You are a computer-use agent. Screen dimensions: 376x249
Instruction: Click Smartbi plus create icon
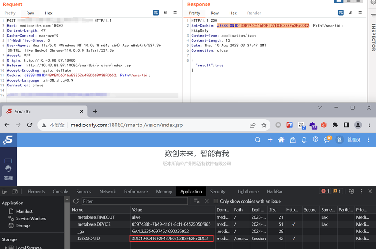tap(270, 140)
